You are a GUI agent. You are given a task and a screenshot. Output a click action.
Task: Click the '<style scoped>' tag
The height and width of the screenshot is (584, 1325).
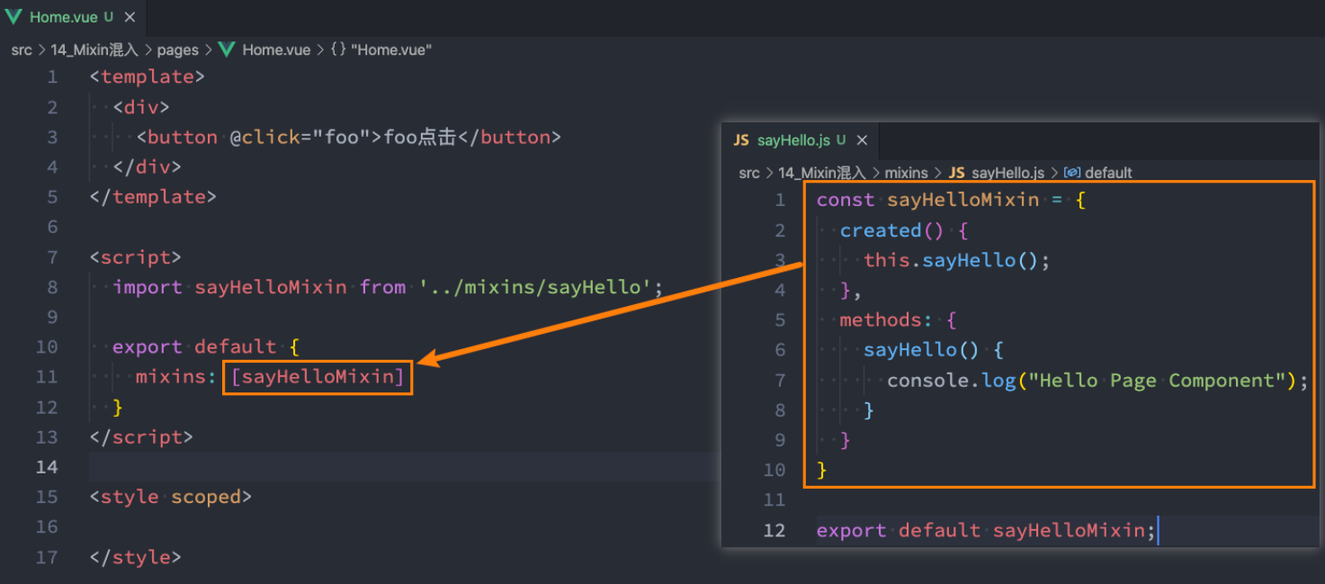(171, 498)
